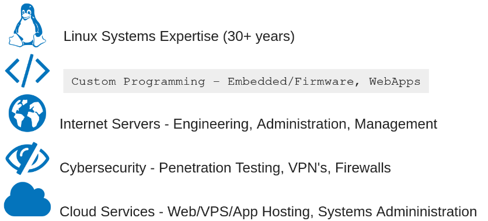Click the Cloud Services heading text
488x221 pixels.
tap(107, 212)
